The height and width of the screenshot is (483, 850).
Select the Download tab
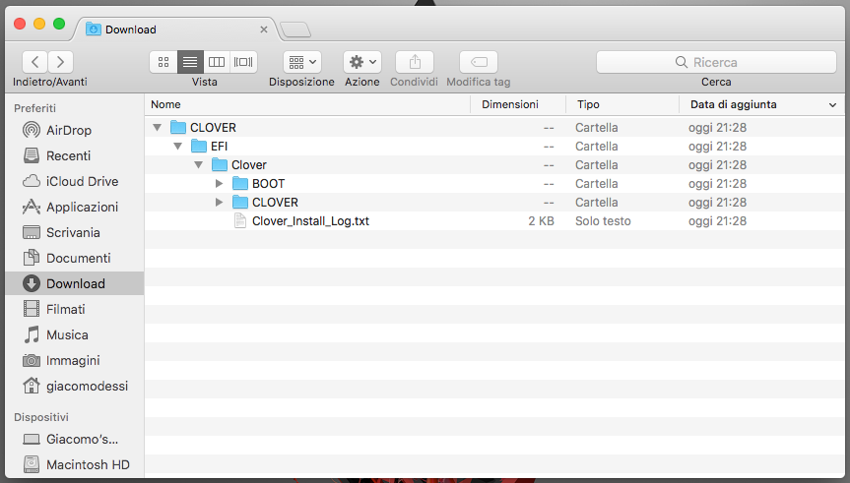(174, 30)
